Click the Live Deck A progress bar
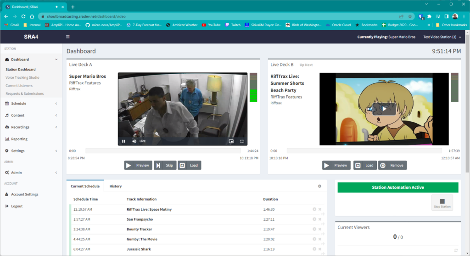Screen dimensions: 470x256 (163, 151)
